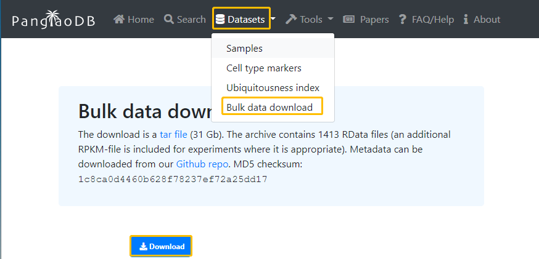Open the FAQ/Help page
The width and height of the screenshot is (539, 259).
point(433,20)
